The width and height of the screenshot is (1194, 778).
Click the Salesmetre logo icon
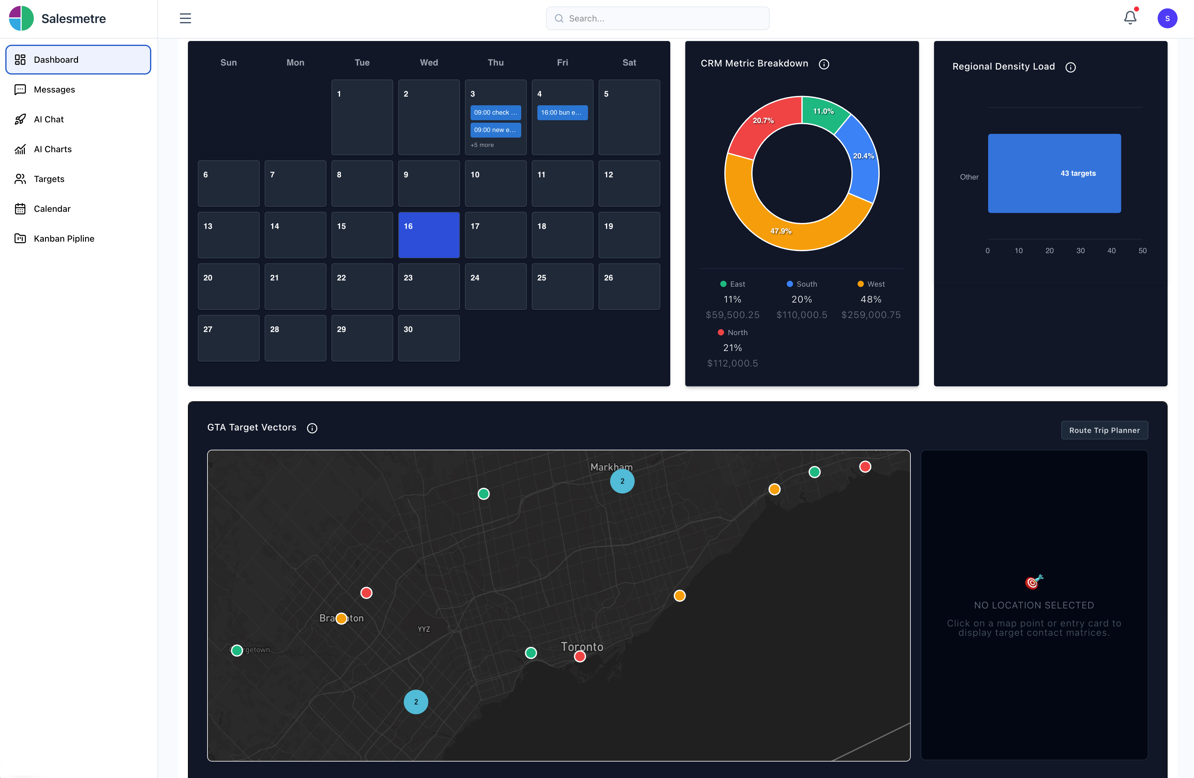coord(21,19)
